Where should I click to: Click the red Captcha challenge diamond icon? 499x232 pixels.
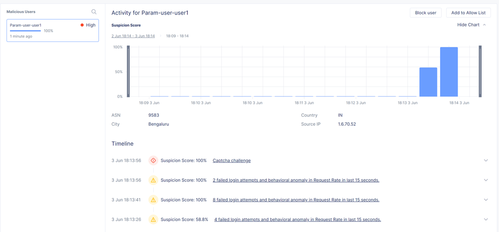point(153,161)
